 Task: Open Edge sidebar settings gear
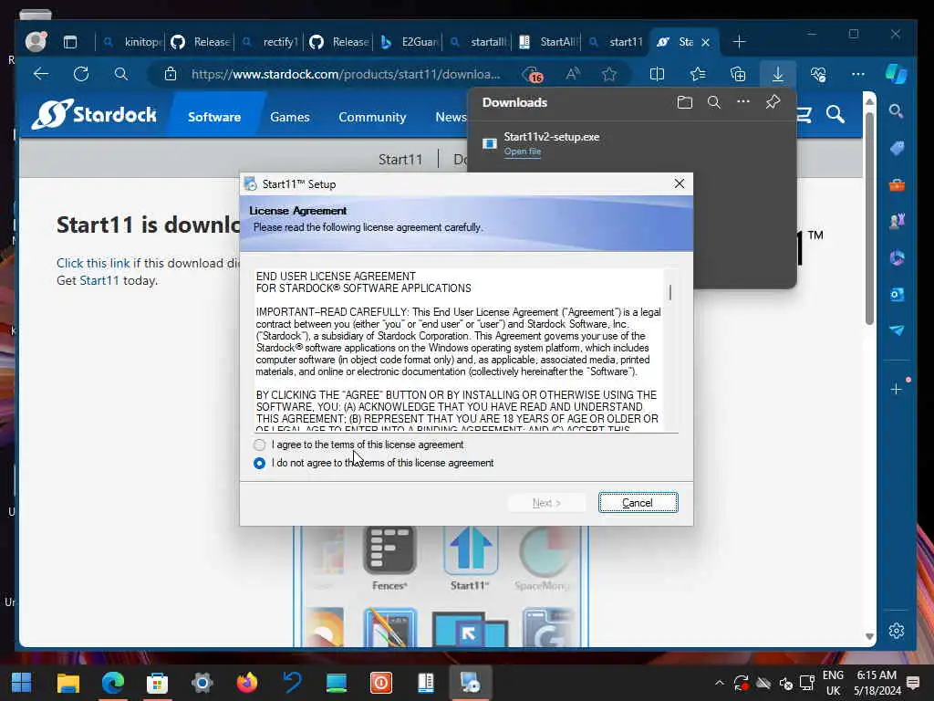click(896, 631)
